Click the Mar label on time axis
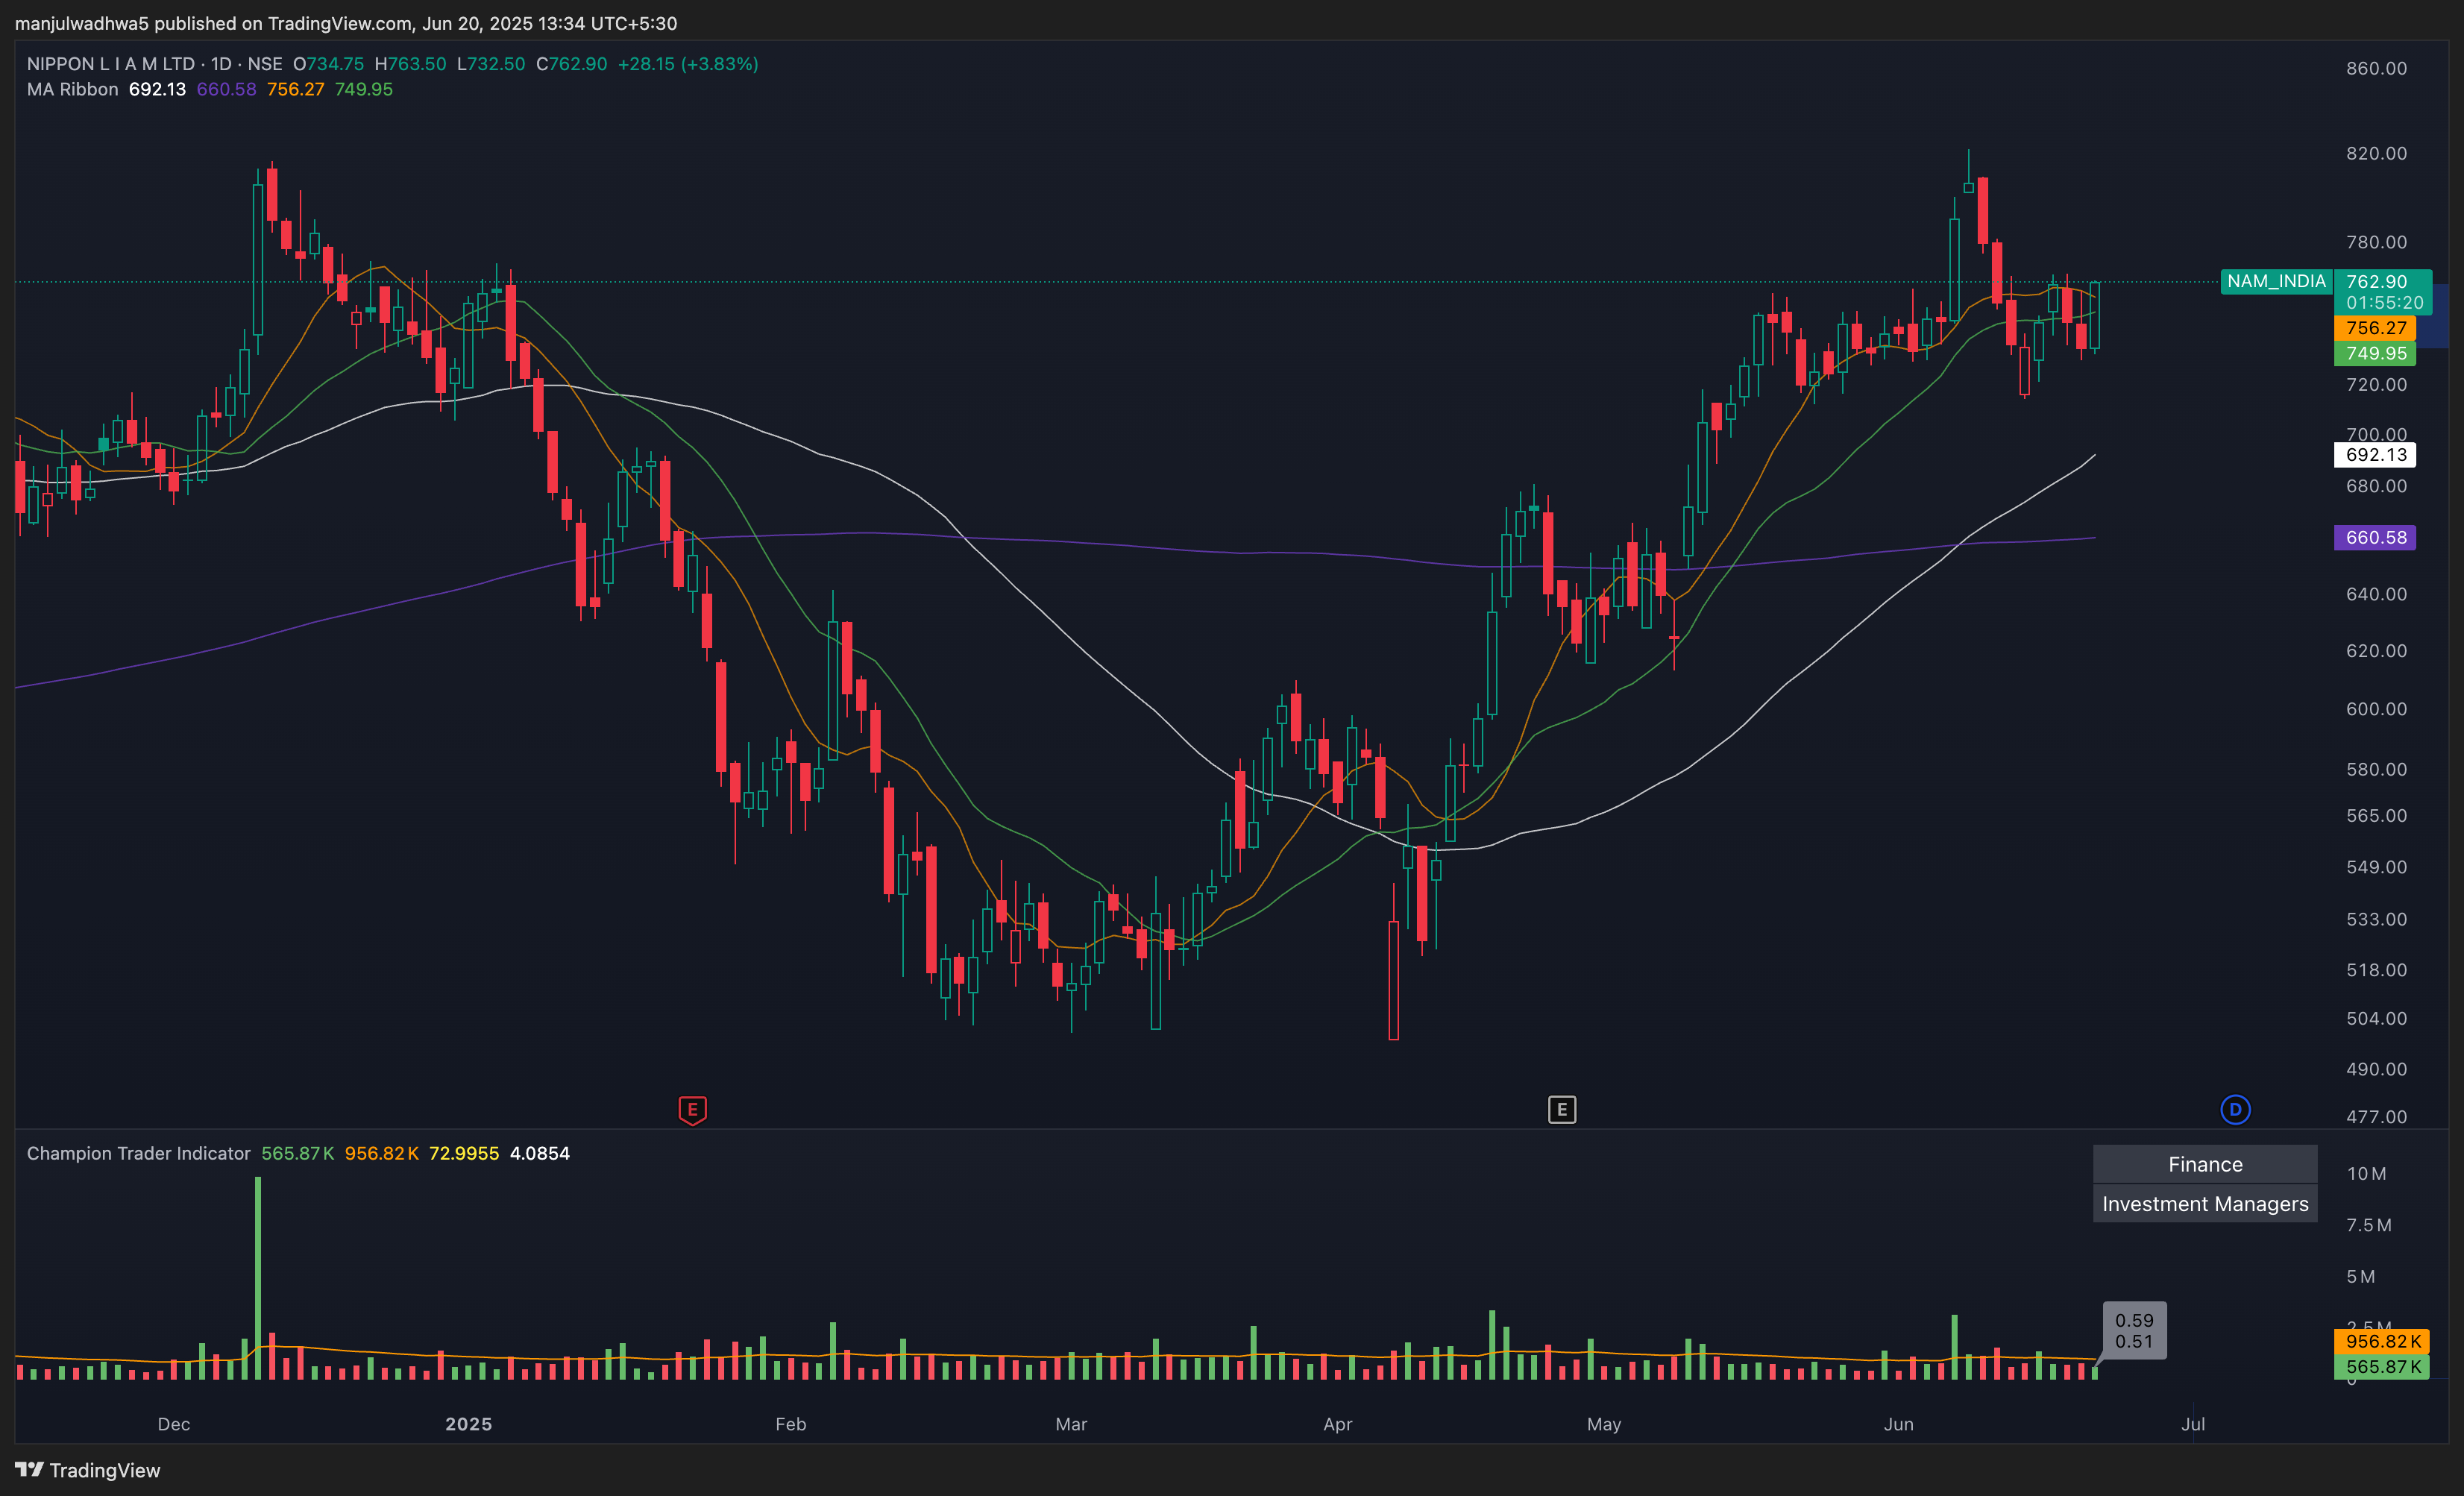Screen dimensions: 2464x1496 click(x=1071, y=1424)
